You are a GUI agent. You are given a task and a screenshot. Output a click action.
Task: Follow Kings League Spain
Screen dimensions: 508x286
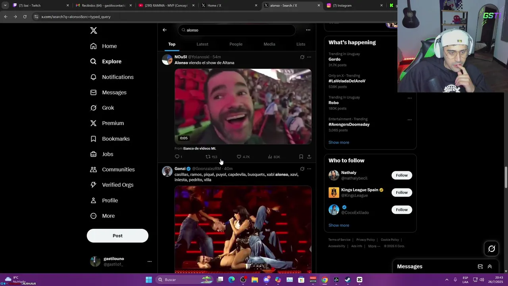402,193
